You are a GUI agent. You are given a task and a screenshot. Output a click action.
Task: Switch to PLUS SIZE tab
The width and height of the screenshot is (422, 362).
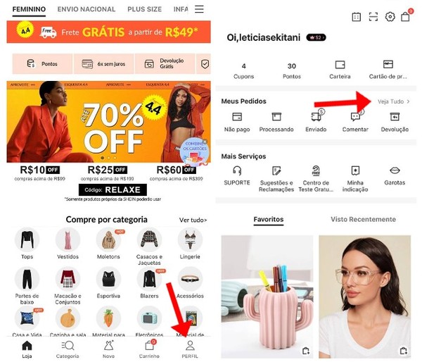[x=144, y=9]
